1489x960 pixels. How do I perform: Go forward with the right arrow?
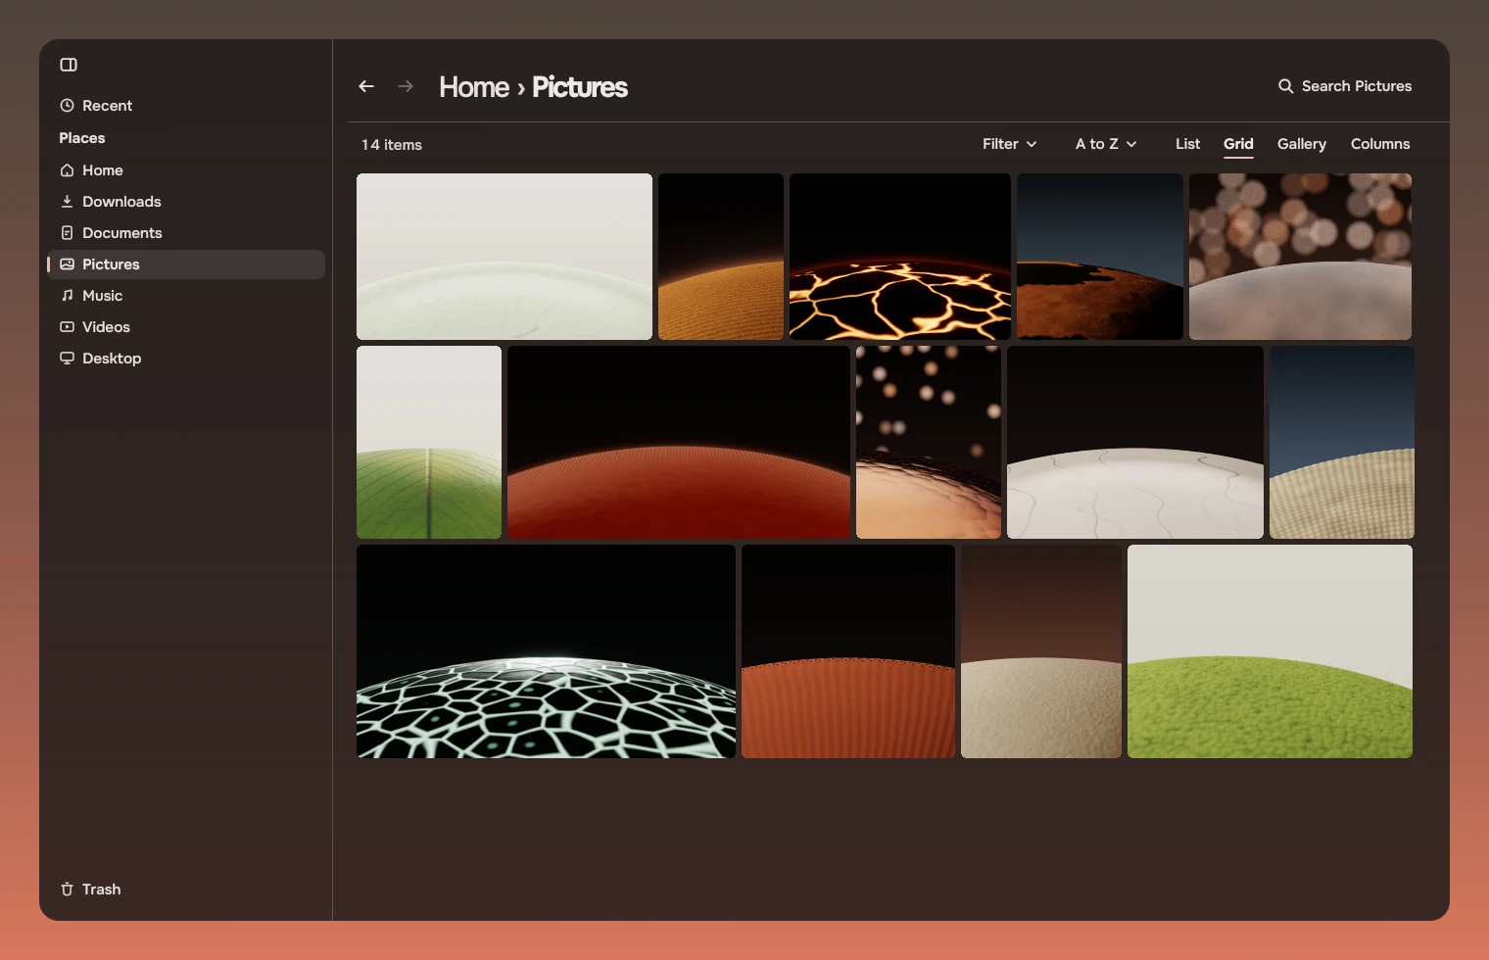tap(406, 86)
